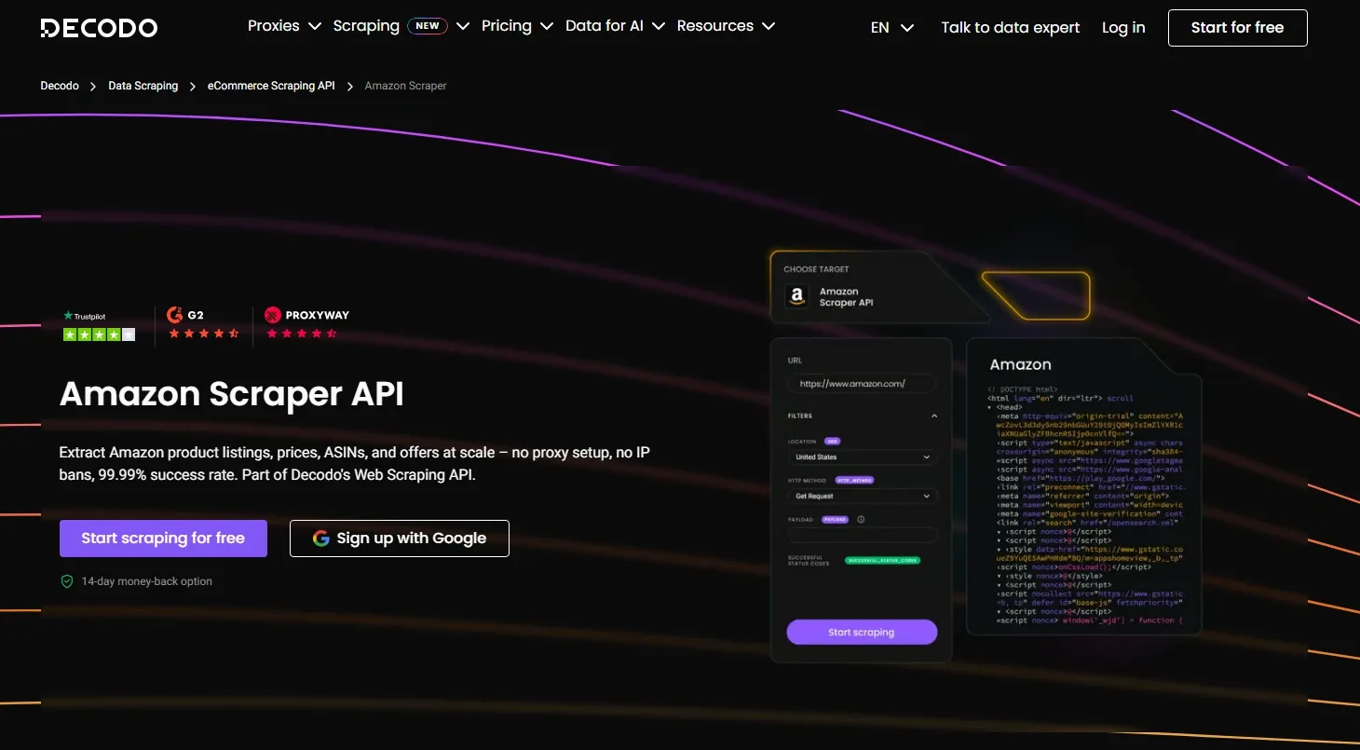The image size is (1360, 750).
Task: Click the Start for free button
Action: coord(1237,28)
